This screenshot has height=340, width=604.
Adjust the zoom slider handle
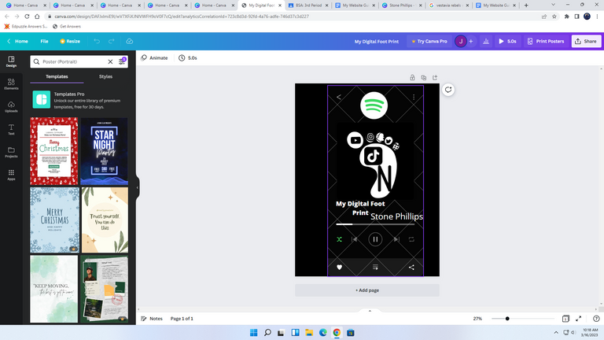pyautogui.click(x=507, y=319)
